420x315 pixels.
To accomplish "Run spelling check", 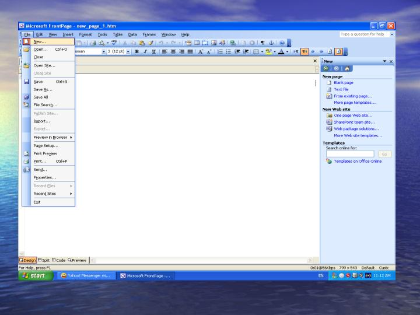I will click(114, 43).
